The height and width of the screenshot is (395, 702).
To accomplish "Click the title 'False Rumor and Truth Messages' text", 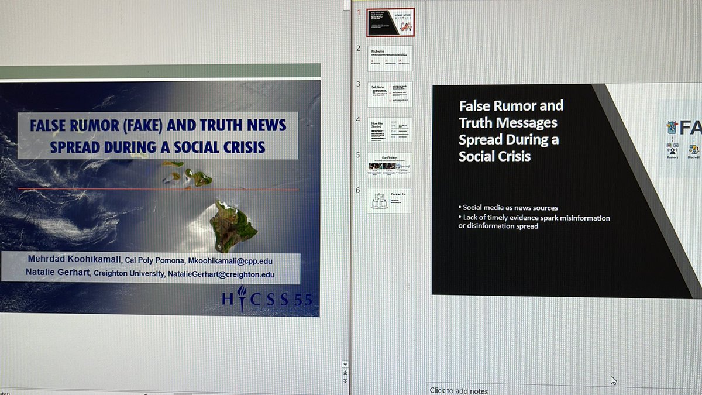I will (x=511, y=131).
